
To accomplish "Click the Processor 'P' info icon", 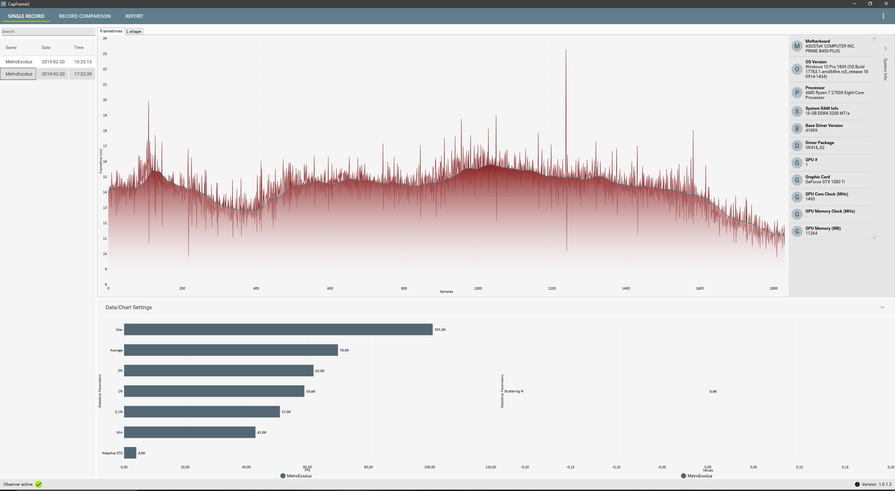I will tap(797, 93).
